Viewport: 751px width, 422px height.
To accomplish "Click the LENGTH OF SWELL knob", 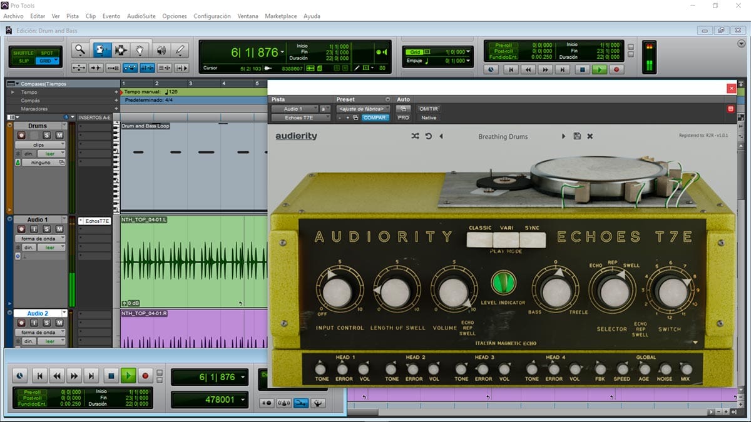I will point(397,291).
